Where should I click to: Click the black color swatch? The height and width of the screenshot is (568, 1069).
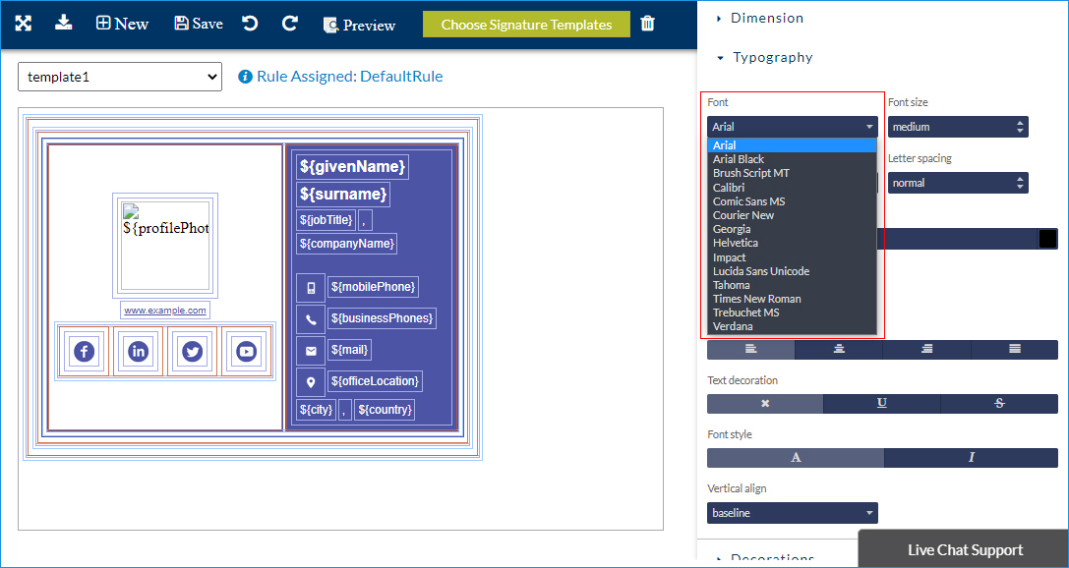pyautogui.click(x=1047, y=239)
